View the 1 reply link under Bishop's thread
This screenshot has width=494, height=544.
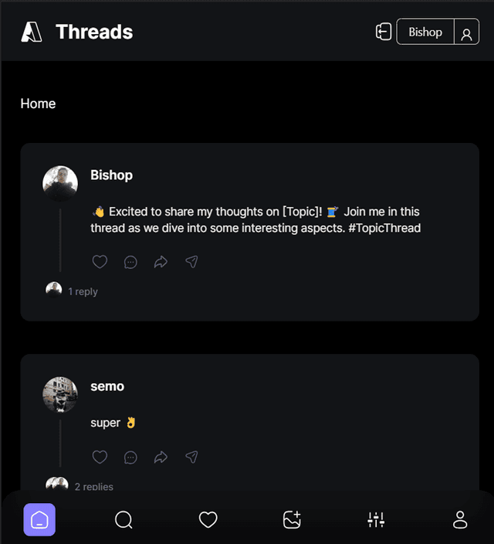point(83,291)
